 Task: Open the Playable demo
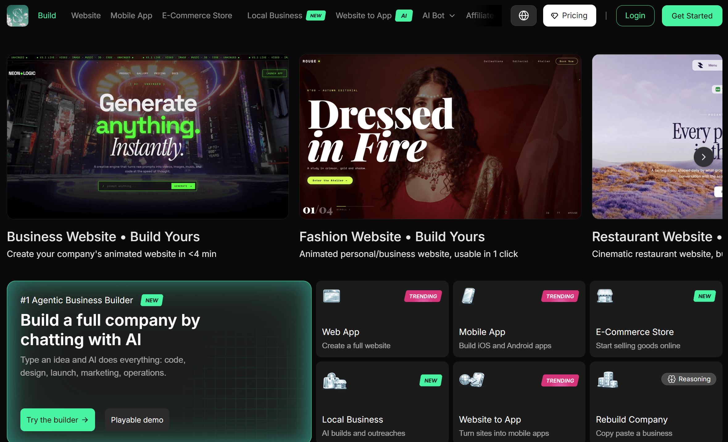point(137,419)
